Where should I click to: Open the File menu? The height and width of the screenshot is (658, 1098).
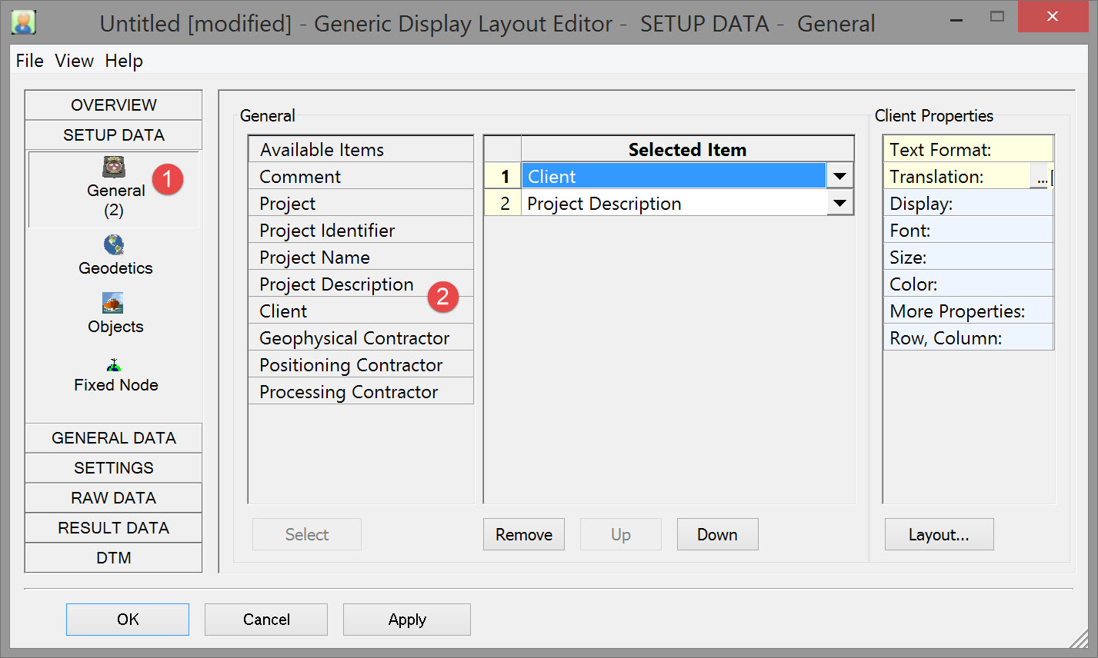29,61
